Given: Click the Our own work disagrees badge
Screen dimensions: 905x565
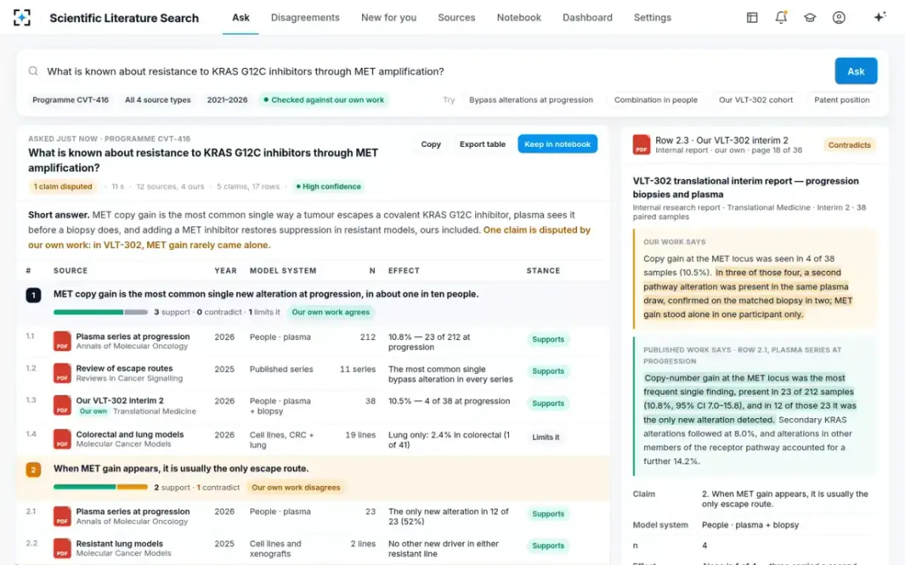Looking at the screenshot, I should coord(296,487).
